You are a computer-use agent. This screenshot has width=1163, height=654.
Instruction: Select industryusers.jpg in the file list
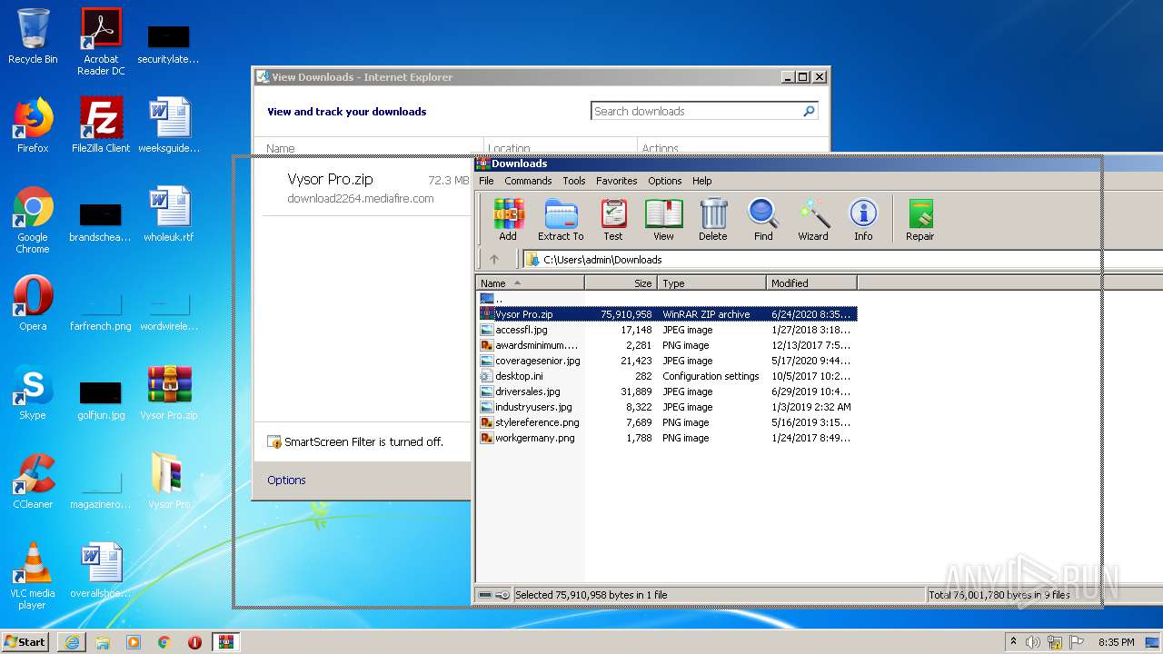[668, 407]
